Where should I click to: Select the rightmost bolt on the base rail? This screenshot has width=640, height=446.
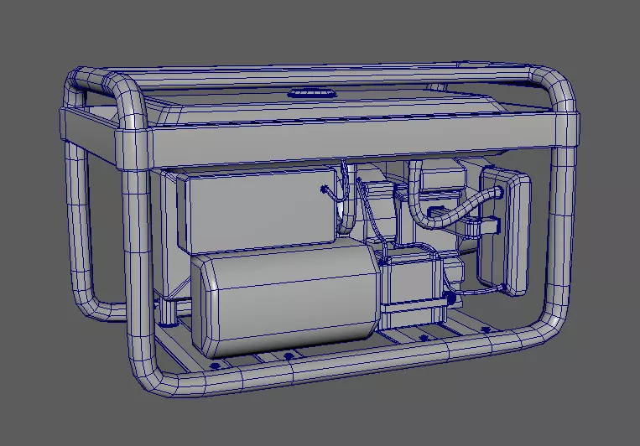click(486, 332)
